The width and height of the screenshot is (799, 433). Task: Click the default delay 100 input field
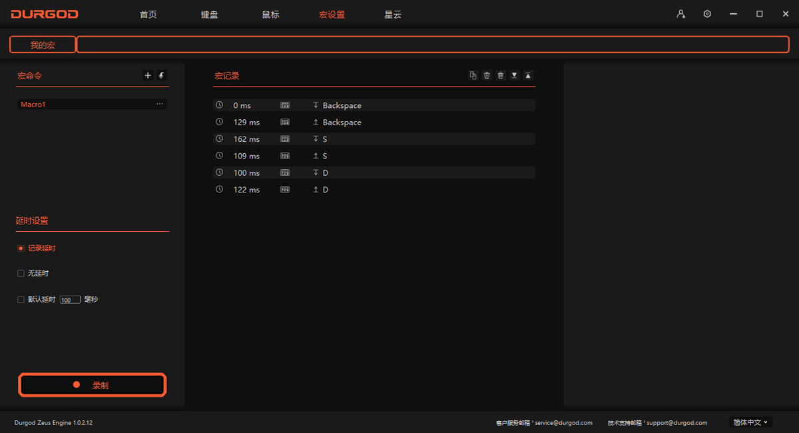pos(70,300)
